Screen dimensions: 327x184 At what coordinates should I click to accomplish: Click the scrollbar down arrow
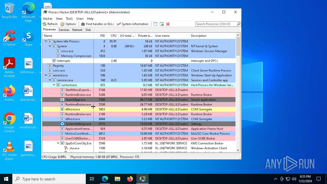(238, 150)
